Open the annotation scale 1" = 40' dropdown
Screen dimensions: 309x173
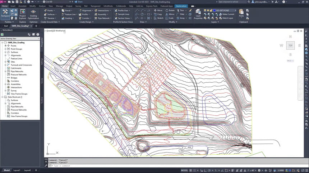252,170
